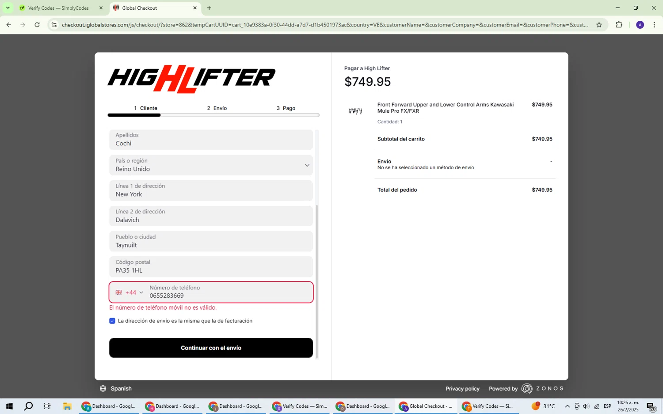Viewport: 663px width, 414px height.
Task: Click Continuar con el envío button
Action: pos(211,348)
